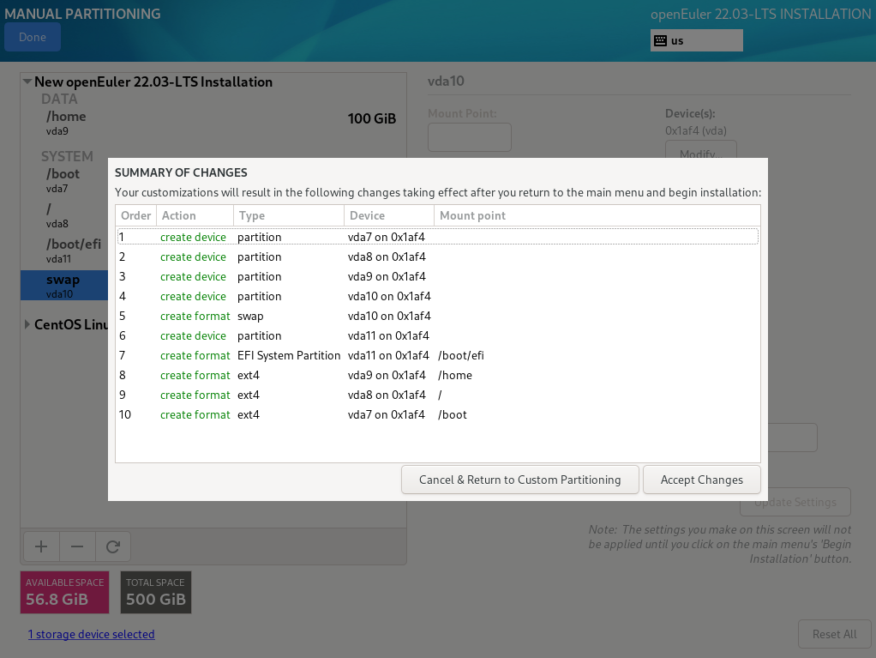
Task: Select row 8 ext4 /home format
Action: (x=438, y=375)
